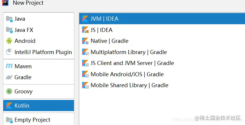Choose Multiplatform Library | Gradle option

coord(129,52)
